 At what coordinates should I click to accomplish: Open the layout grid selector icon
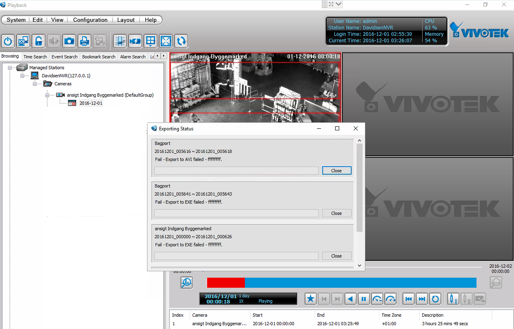(151, 41)
